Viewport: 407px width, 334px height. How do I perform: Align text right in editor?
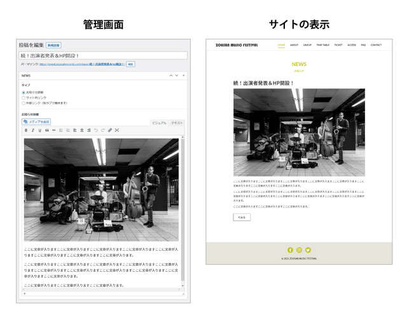[89, 130]
